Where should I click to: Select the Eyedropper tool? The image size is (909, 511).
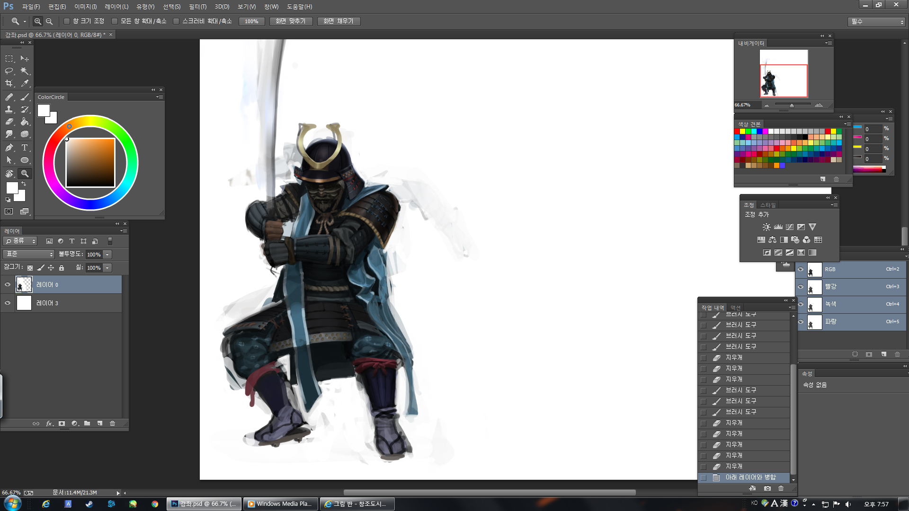[x=25, y=83]
